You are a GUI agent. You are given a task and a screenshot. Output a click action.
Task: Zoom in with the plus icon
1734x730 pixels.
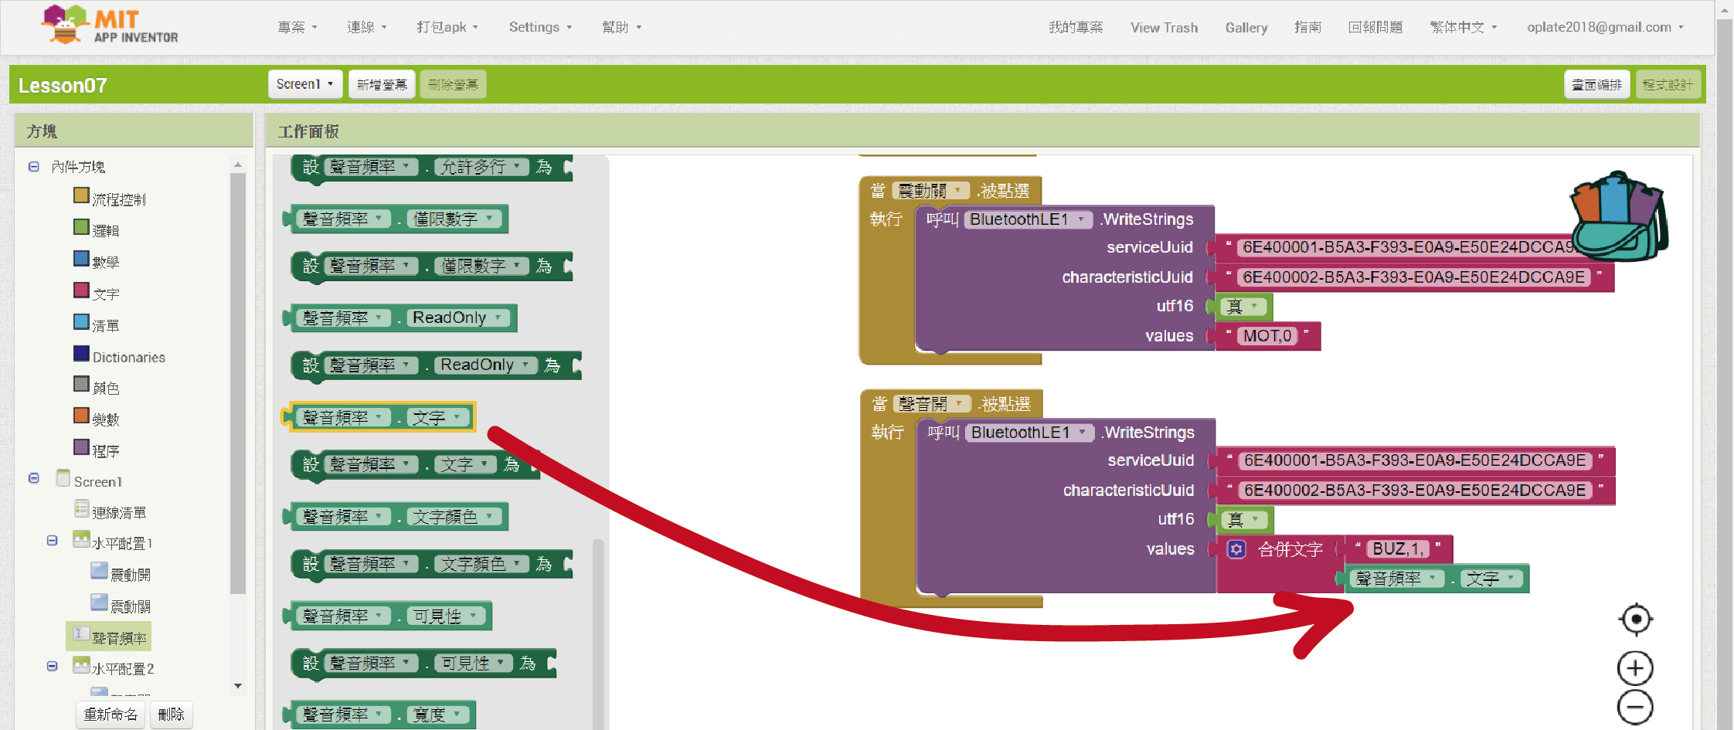pyautogui.click(x=1635, y=668)
